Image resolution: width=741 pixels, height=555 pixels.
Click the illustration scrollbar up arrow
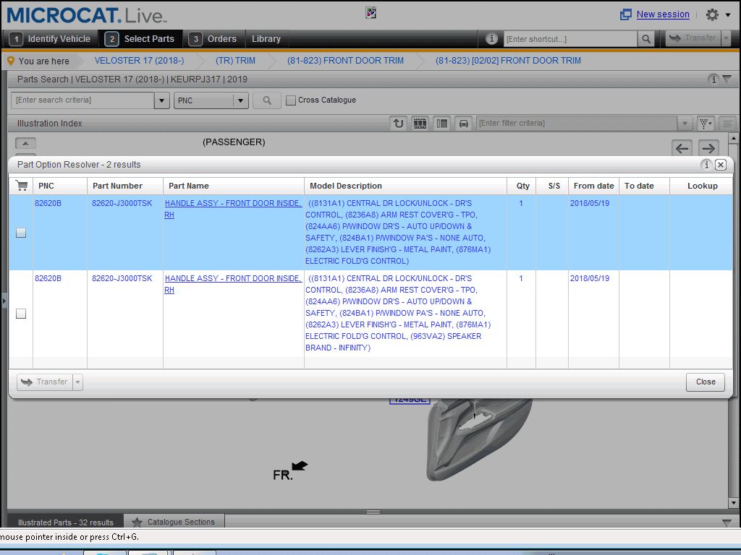[734, 138]
